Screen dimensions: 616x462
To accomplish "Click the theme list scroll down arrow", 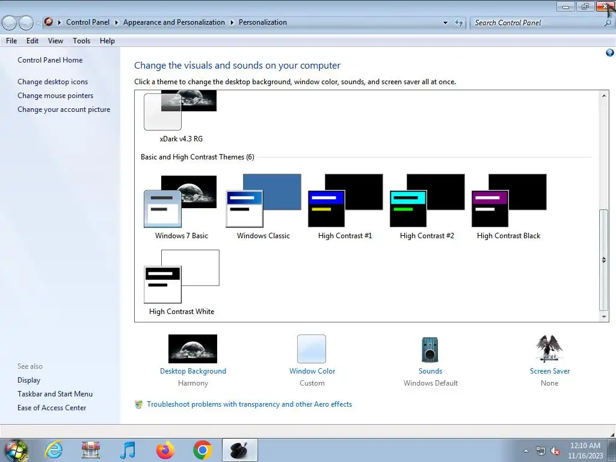I will [604, 316].
